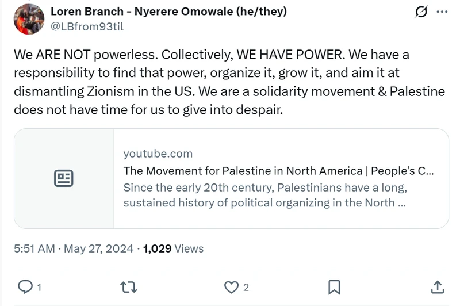
Task: Click the like count number 2
Action: (246, 287)
